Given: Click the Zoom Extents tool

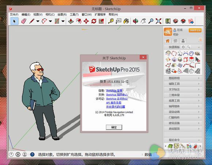Looking at the screenshot, I should 159,21.
